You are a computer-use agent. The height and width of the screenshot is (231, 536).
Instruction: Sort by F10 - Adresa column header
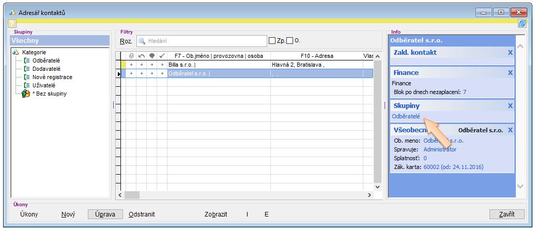316,56
